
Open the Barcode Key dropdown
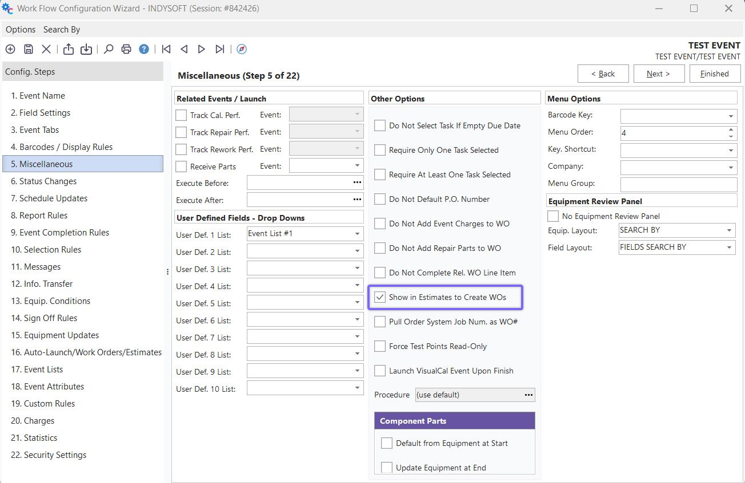731,116
